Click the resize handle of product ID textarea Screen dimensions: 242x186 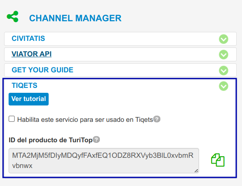click(x=196, y=171)
